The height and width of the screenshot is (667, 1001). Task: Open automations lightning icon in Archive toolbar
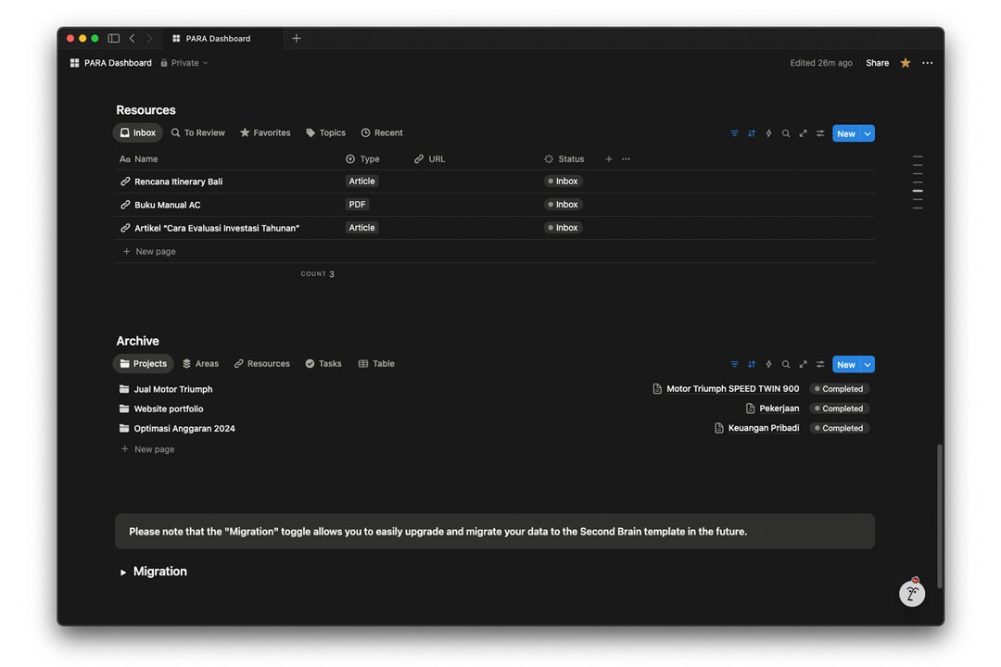point(768,365)
